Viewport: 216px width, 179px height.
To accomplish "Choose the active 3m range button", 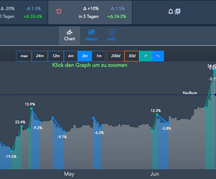I will coord(85,56).
